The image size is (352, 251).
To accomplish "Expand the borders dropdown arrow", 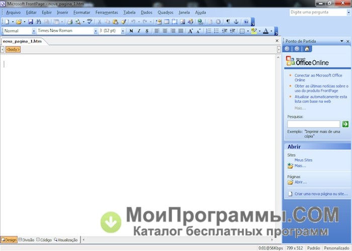I will click(x=248, y=31).
